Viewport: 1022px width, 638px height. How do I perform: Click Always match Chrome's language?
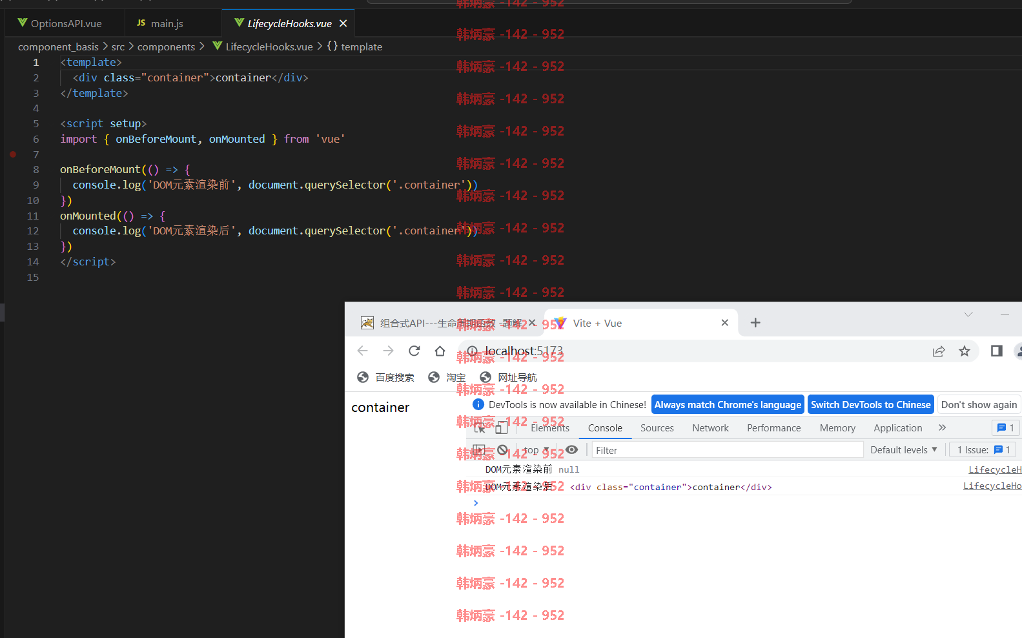[x=728, y=405]
